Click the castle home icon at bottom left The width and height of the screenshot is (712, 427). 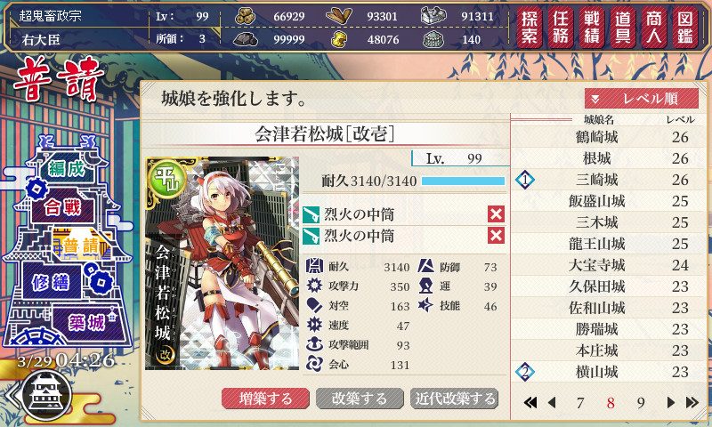coord(49,394)
